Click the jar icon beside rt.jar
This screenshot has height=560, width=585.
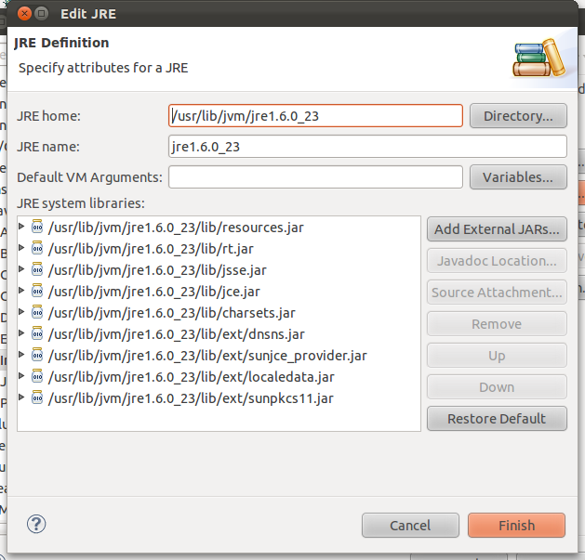click(x=38, y=248)
